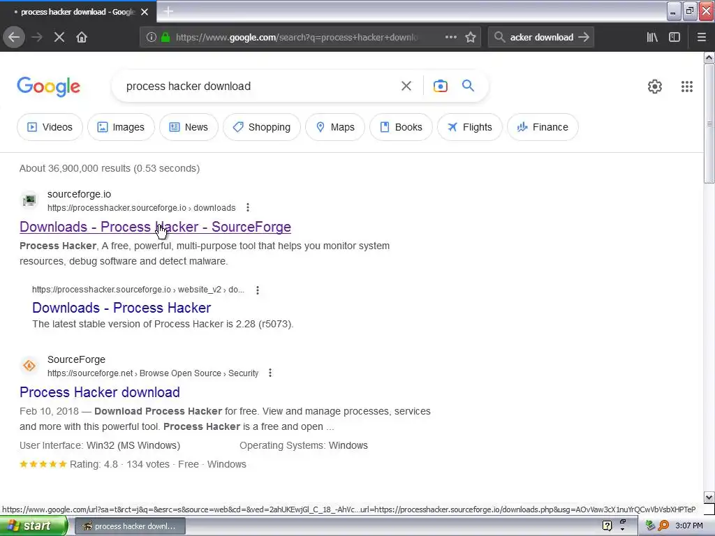Click the latest stable version 2.28 text

coord(163,324)
